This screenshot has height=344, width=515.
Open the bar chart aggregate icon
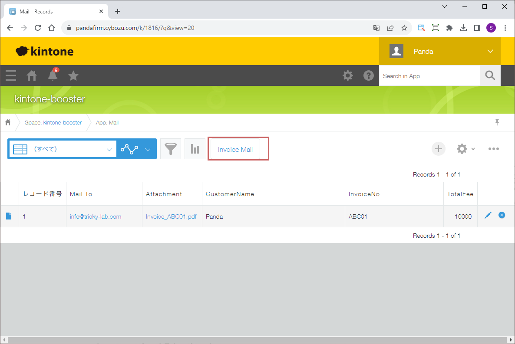(x=195, y=149)
